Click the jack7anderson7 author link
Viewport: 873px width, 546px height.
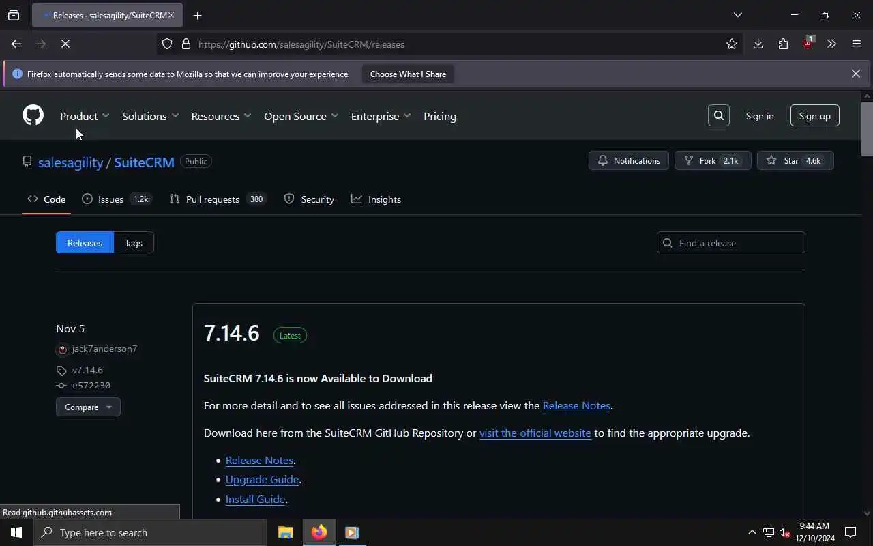tap(104, 349)
